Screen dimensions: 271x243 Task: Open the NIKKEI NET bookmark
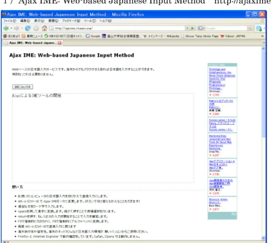[x=64, y=36]
